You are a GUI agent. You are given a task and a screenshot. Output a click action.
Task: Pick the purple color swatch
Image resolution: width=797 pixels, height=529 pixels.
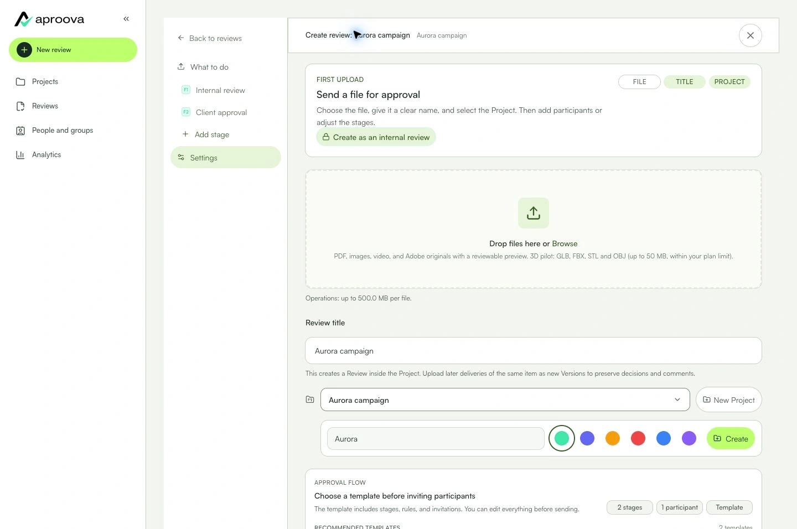click(x=689, y=438)
